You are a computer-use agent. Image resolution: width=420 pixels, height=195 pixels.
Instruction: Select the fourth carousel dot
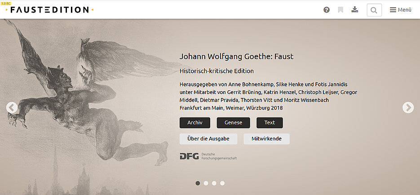(x=222, y=183)
